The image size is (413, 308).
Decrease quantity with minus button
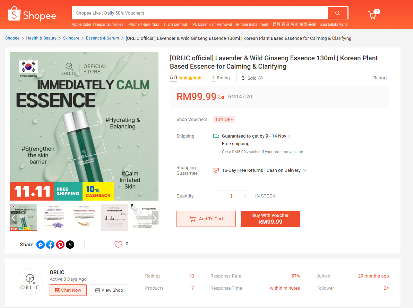pos(218,196)
